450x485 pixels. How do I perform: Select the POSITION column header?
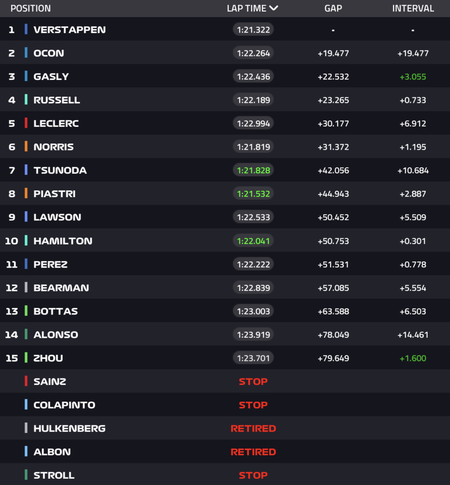click(30, 9)
